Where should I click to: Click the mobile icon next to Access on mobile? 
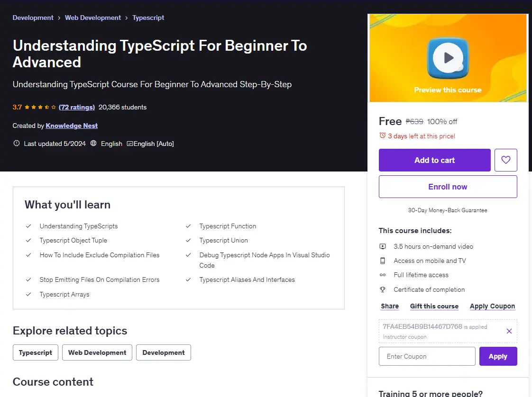click(382, 261)
